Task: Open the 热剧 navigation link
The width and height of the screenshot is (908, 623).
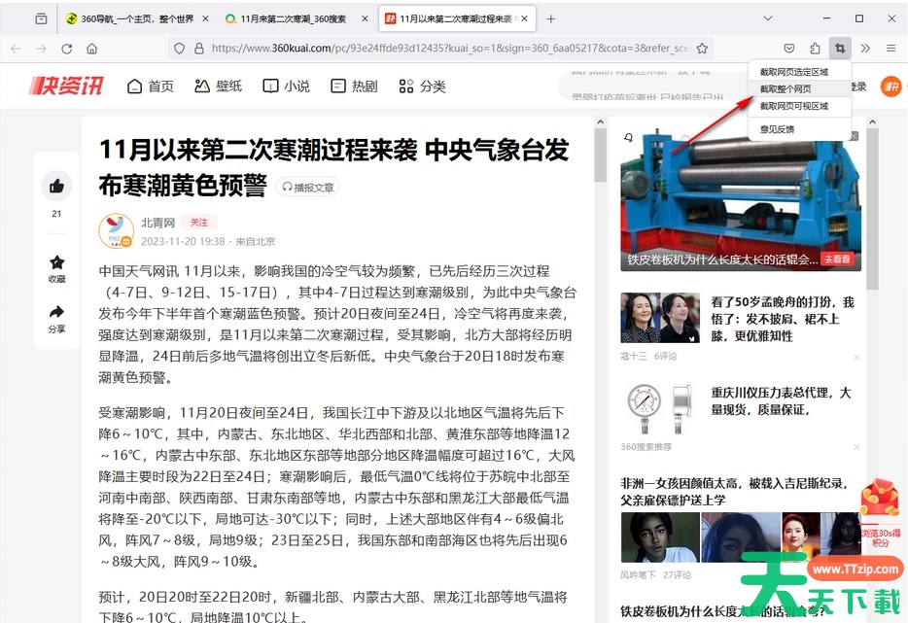Action: 354,86
